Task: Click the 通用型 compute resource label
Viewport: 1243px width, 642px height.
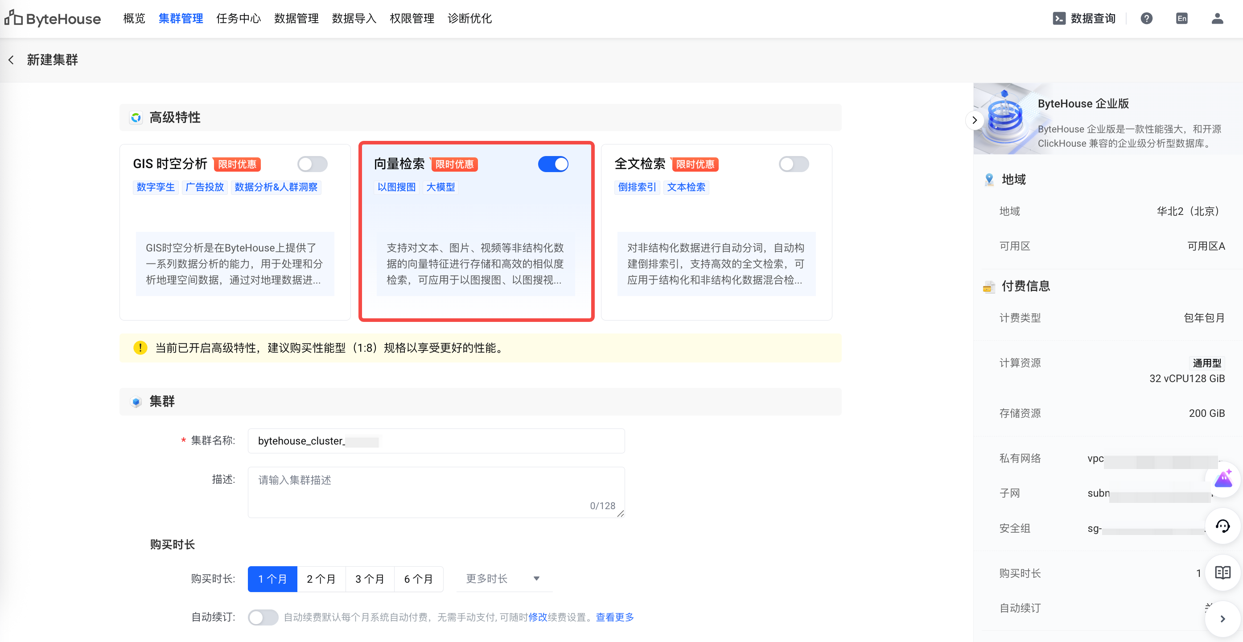Action: coord(1207,363)
